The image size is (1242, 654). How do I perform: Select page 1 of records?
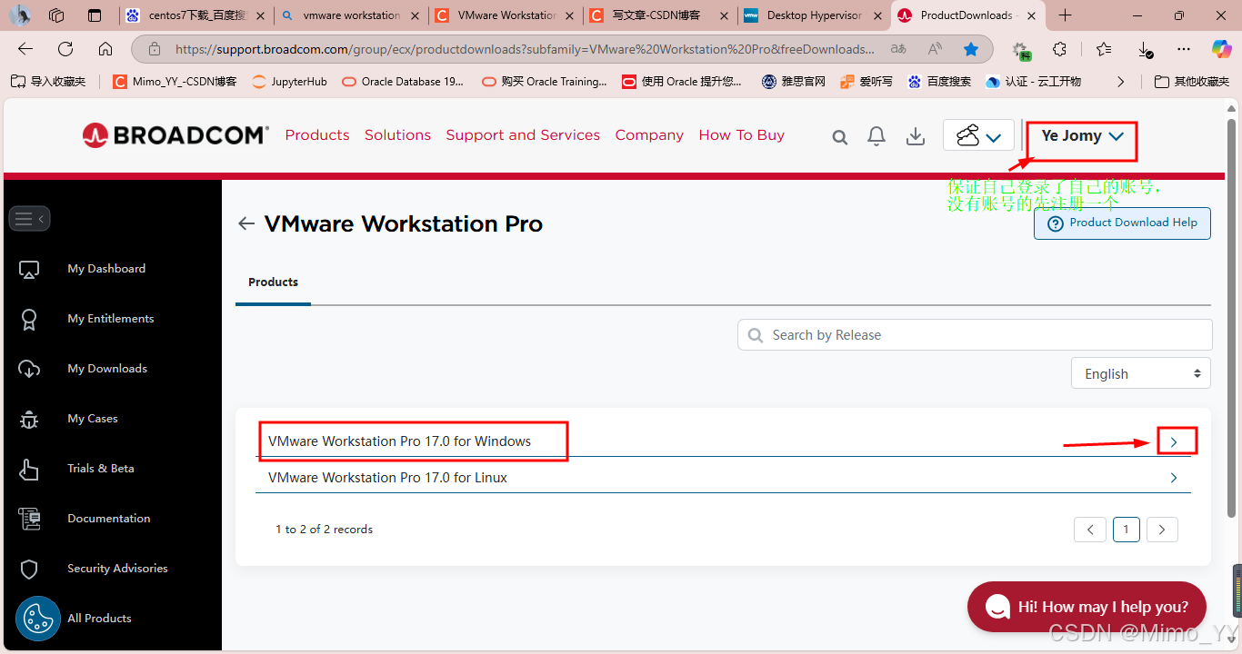[x=1126, y=530]
